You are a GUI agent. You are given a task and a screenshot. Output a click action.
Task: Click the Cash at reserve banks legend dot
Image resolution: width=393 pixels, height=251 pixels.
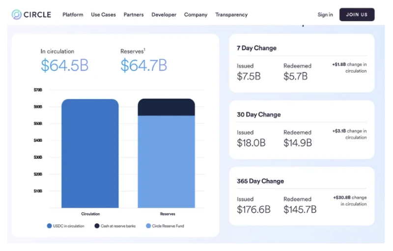(x=97, y=226)
